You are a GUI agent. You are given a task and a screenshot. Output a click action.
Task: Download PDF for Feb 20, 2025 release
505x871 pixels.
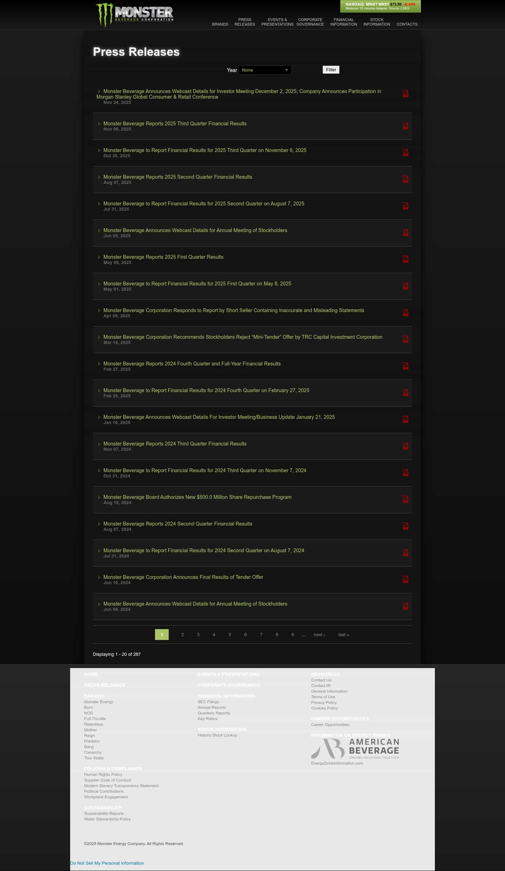[x=405, y=392]
